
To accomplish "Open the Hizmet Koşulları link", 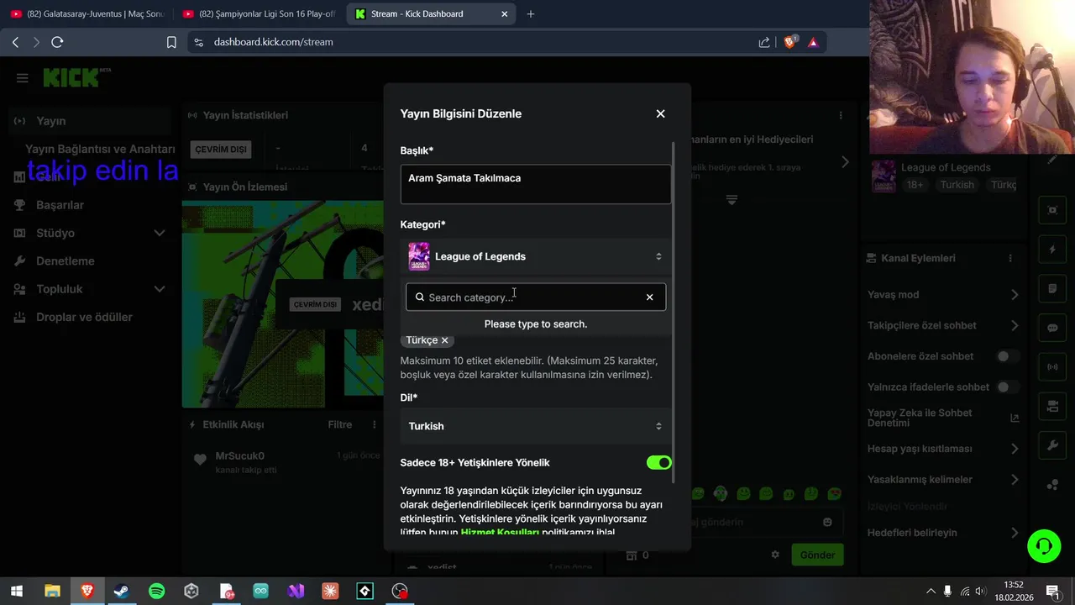I will tap(500, 533).
